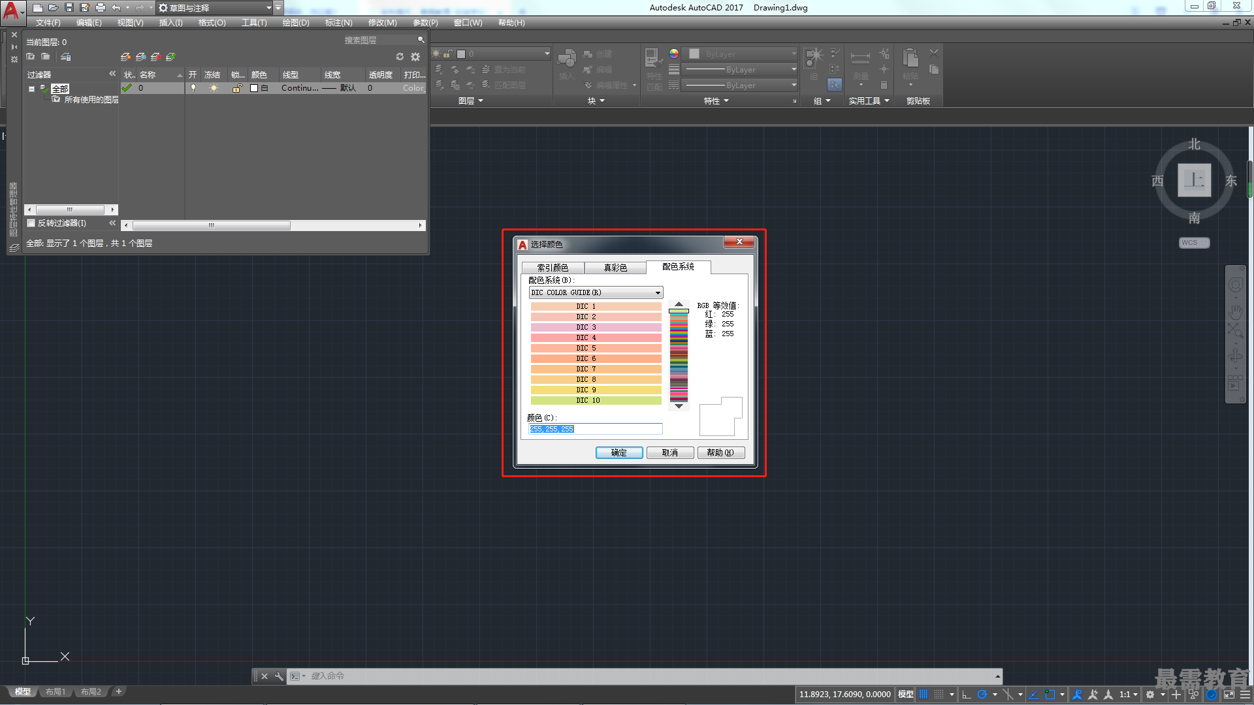Click the 搜索图层 search field
Image resolution: width=1254 pixels, height=705 pixels.
click(x=379, y=40)
